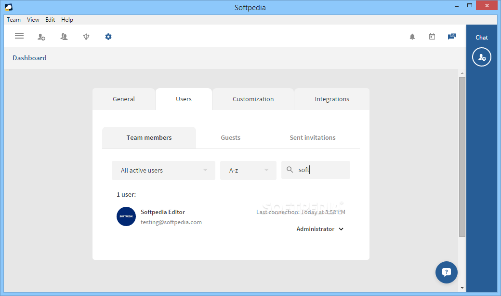The image size is (501, 296).
Task: Click the 1 user count label
Action: (x=126, y=194)
